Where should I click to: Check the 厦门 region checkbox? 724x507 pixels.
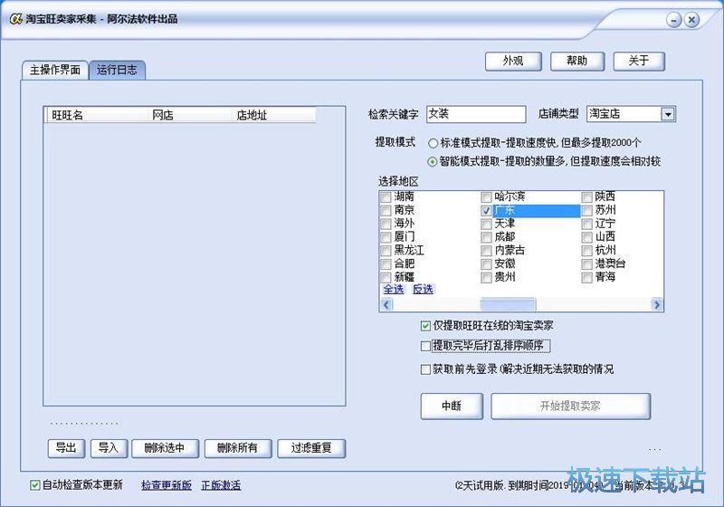click(x=386, y=237)
